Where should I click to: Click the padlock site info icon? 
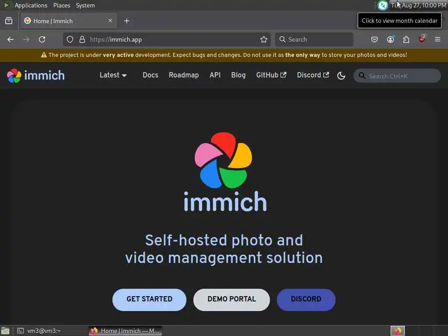tap(82, 39)
